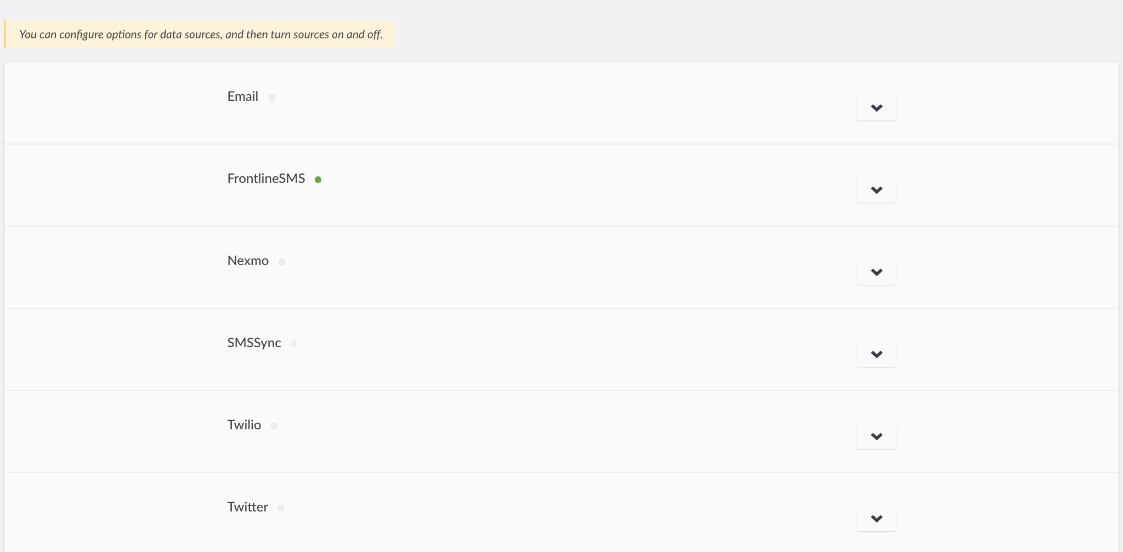Click the Nexmo inactive status dot
Screen dimensions: 1123x552
pyautogui.click(x=282, y=262)
